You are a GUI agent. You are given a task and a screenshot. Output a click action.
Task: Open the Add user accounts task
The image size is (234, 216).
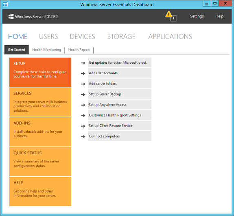pyautogui.click(x=120, y=73)
